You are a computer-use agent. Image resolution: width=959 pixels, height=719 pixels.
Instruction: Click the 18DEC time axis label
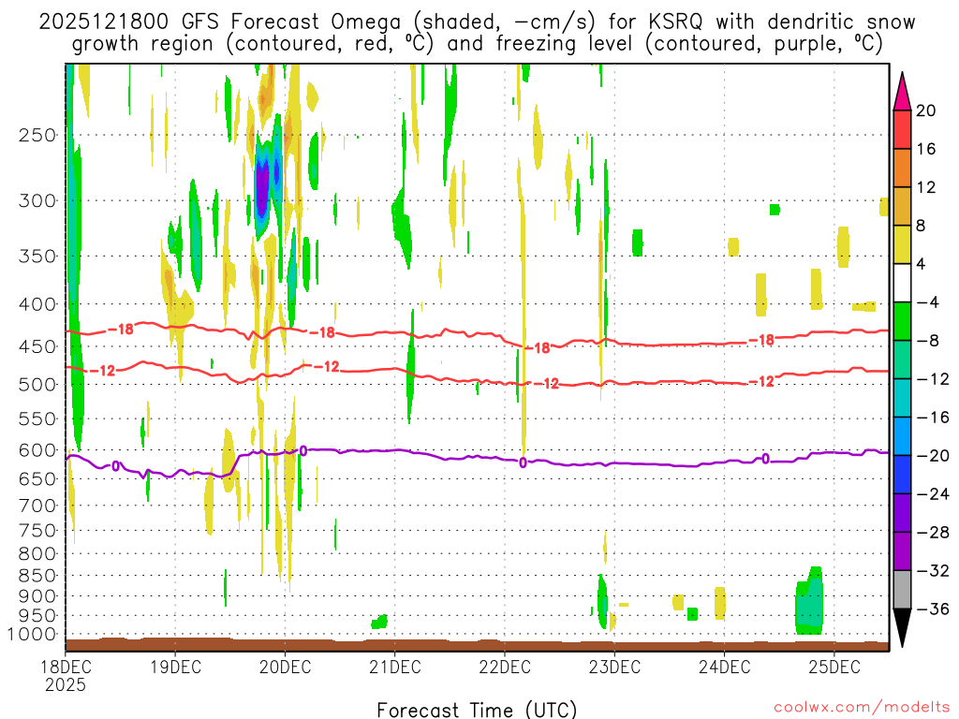tap(66, 667)
